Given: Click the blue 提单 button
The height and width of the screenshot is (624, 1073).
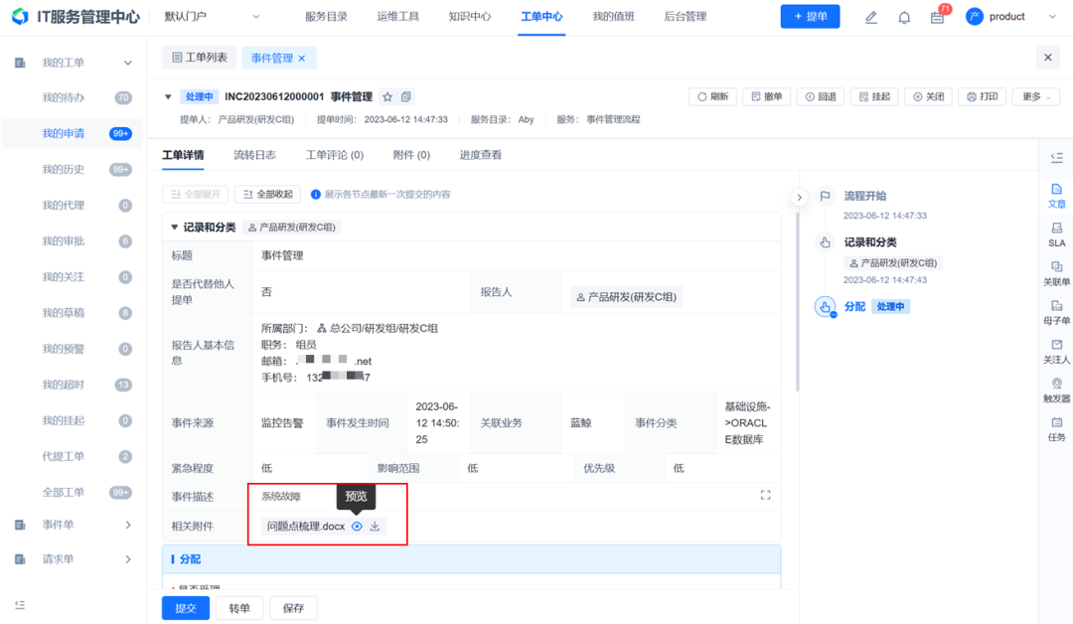Looking at the screenshot, I should coord(811,17).
